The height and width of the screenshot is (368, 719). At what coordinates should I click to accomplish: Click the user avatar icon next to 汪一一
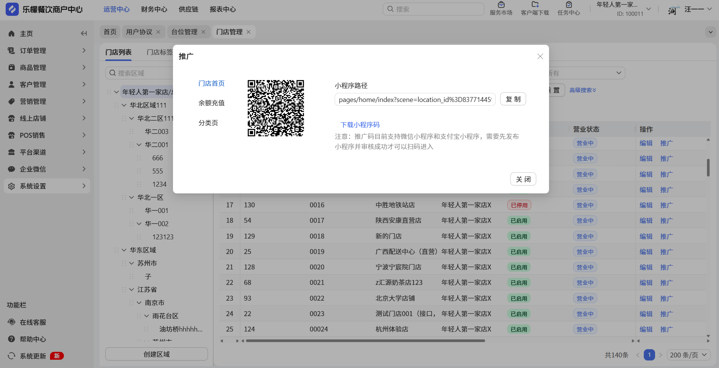(673, 9)
